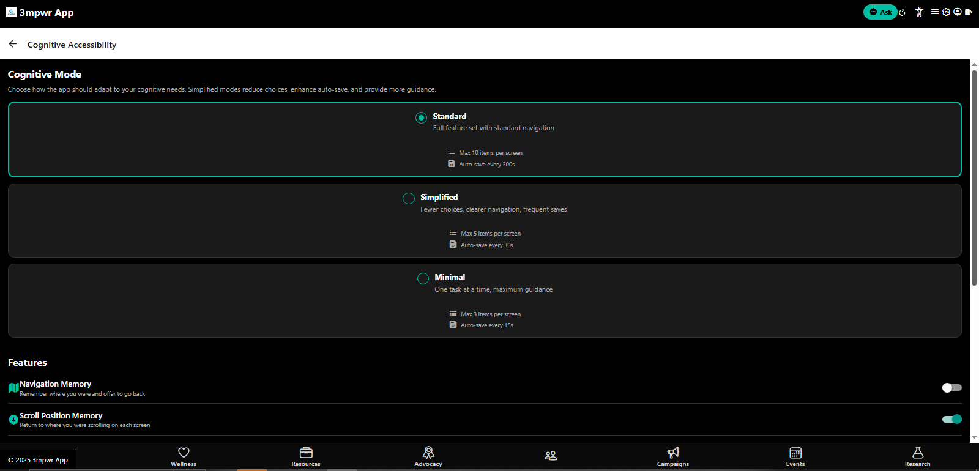The height and width of the screenshot is (471, 979).
Task: Choose the Minimal cognitive mode radio
Action: pyautogui.click(x=423, y=278)
